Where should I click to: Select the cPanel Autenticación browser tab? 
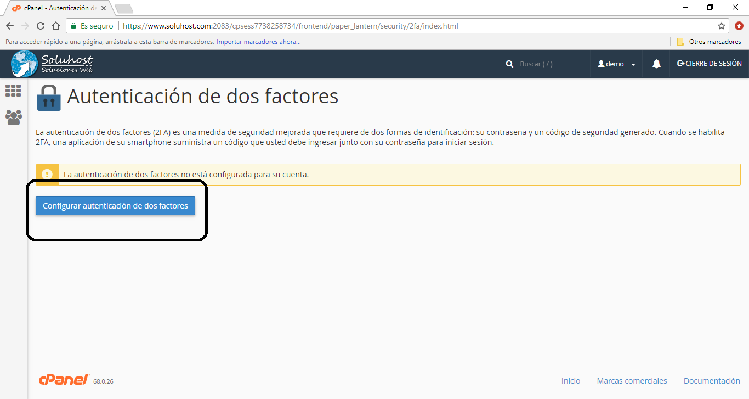click(58, 8)
